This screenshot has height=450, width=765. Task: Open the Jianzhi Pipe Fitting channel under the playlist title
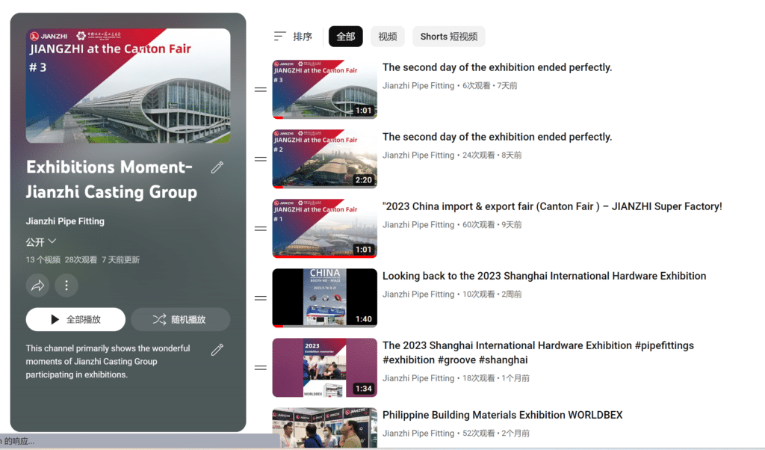click(65, 221)
